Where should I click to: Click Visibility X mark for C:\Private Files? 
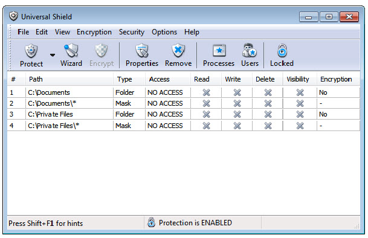tap(300, 114)
